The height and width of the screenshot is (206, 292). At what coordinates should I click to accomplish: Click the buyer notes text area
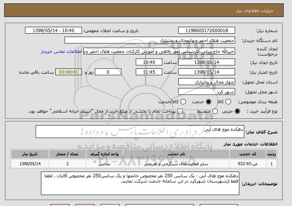pos(140,183)
